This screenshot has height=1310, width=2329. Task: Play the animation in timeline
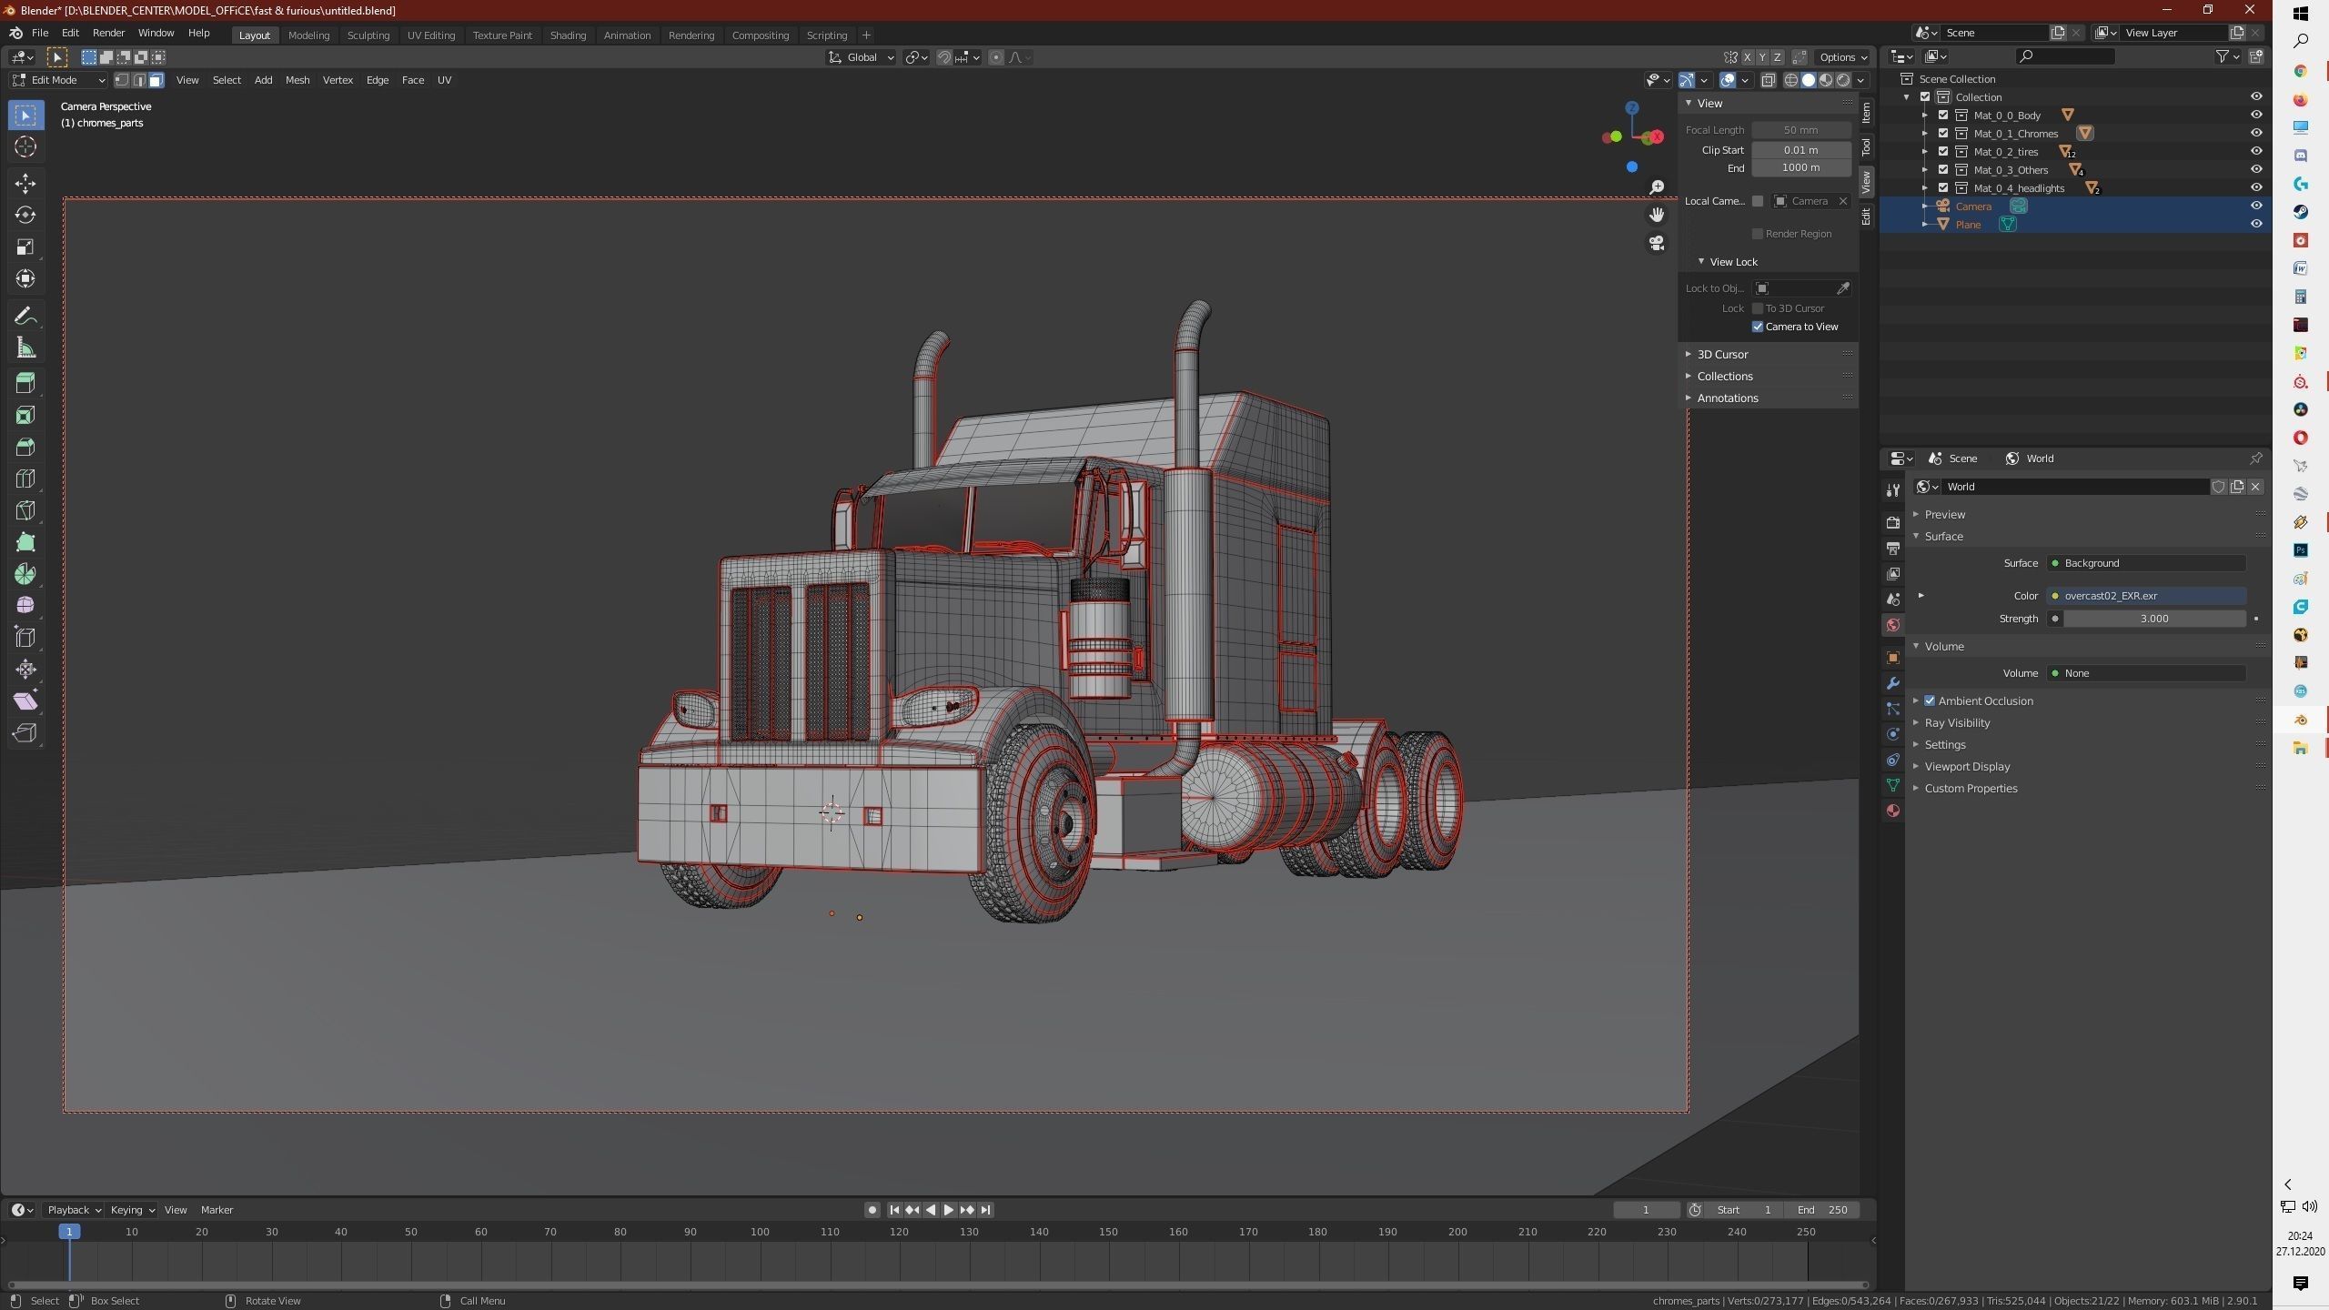[948, 1210]
